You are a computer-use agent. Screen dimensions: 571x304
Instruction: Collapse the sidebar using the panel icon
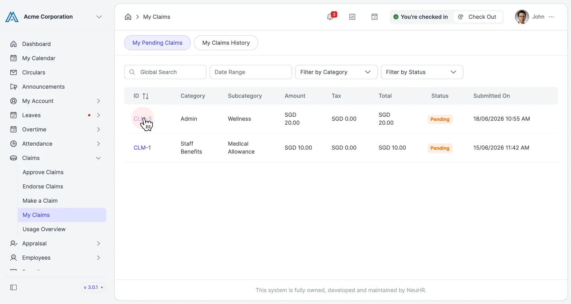[13, 287]
